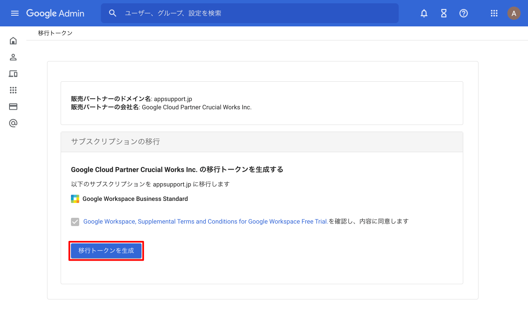Focus the user, group, settings search field

pyautogui.click(x=250, y=13)
